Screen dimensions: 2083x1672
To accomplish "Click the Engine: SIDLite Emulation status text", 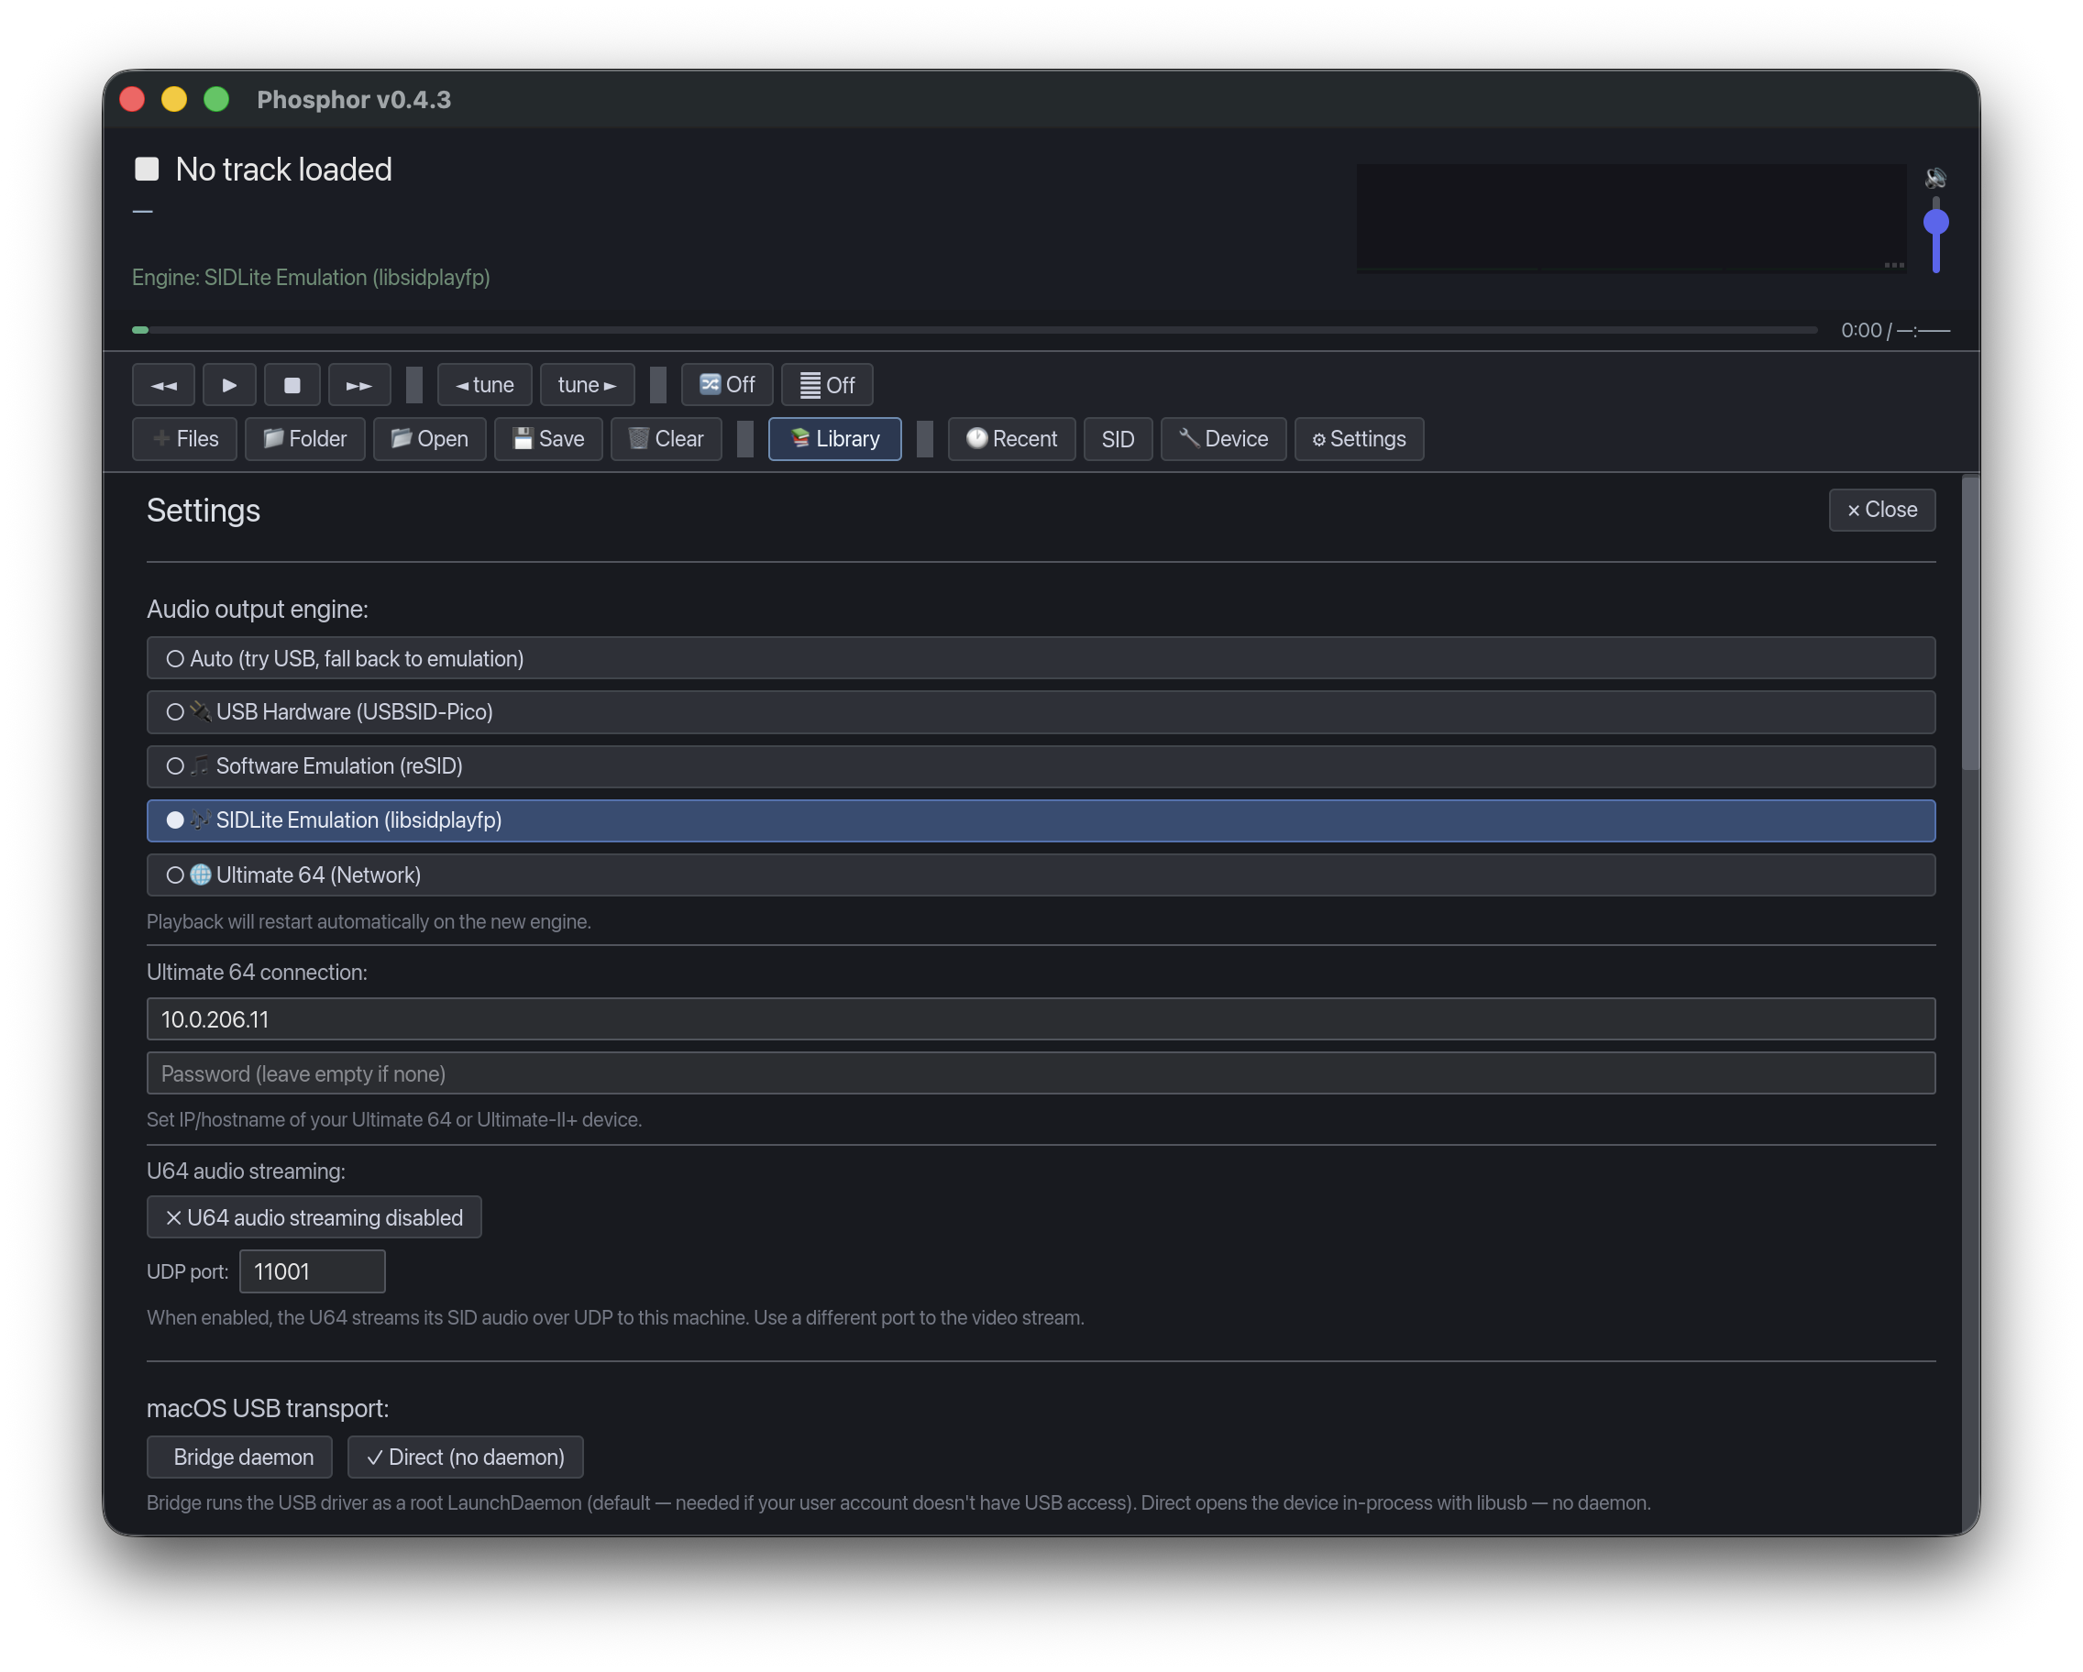I will point(311,278).
